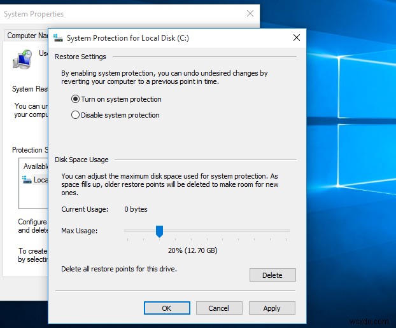
Task: Click the System Restore computer icon in System Properties
Action: [22, 60]
